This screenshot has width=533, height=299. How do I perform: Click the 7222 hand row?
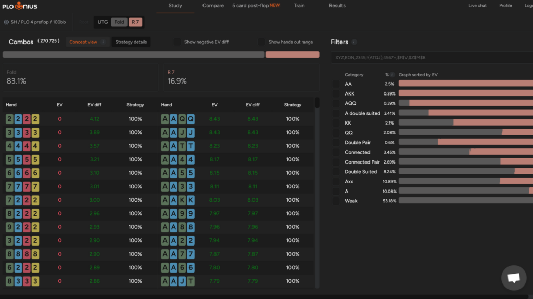click(80, 200)
